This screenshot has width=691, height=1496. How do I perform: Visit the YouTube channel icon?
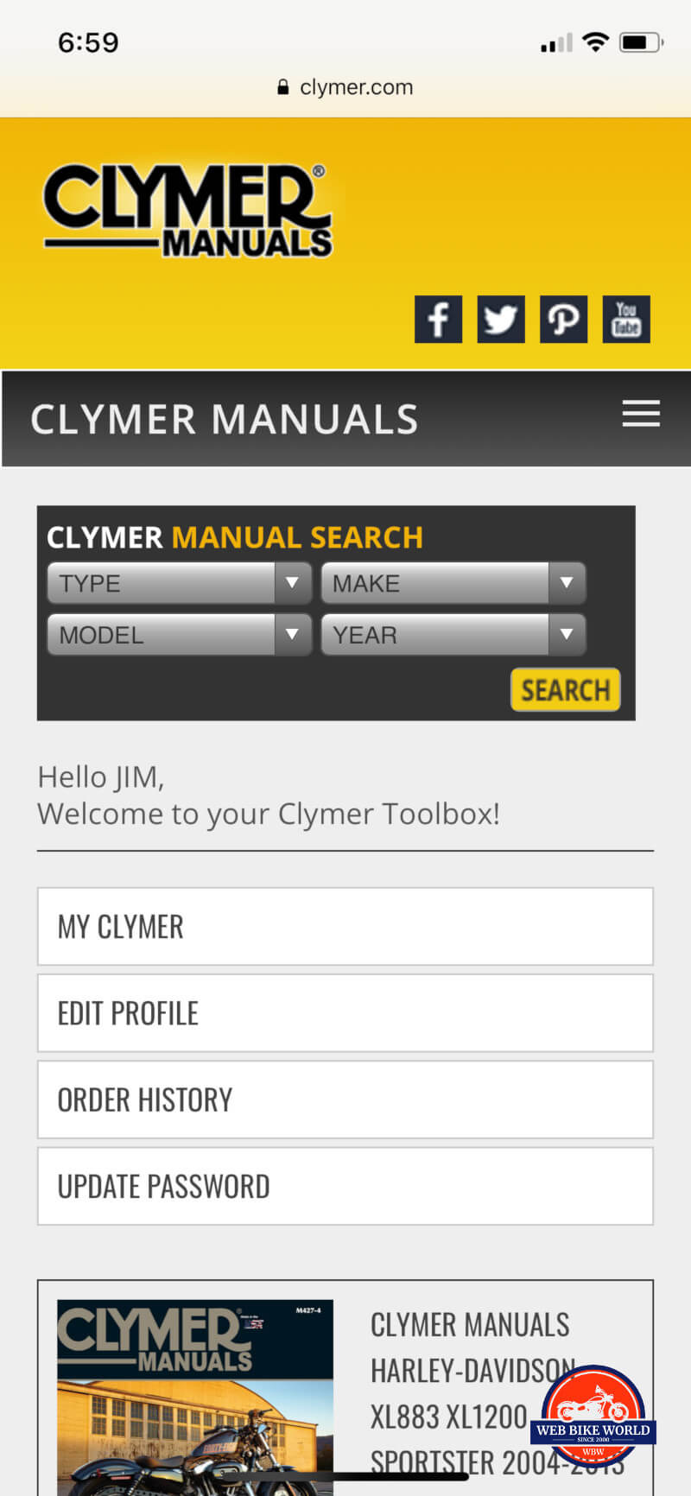[626, 320]
